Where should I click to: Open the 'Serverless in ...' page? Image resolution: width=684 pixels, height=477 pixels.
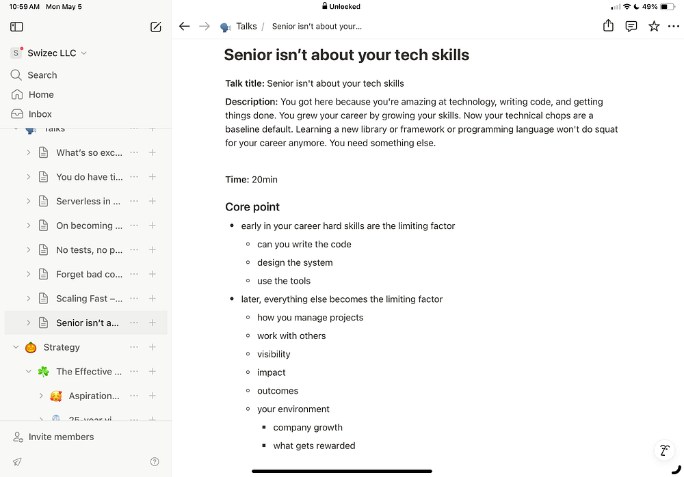click(88, 201)
